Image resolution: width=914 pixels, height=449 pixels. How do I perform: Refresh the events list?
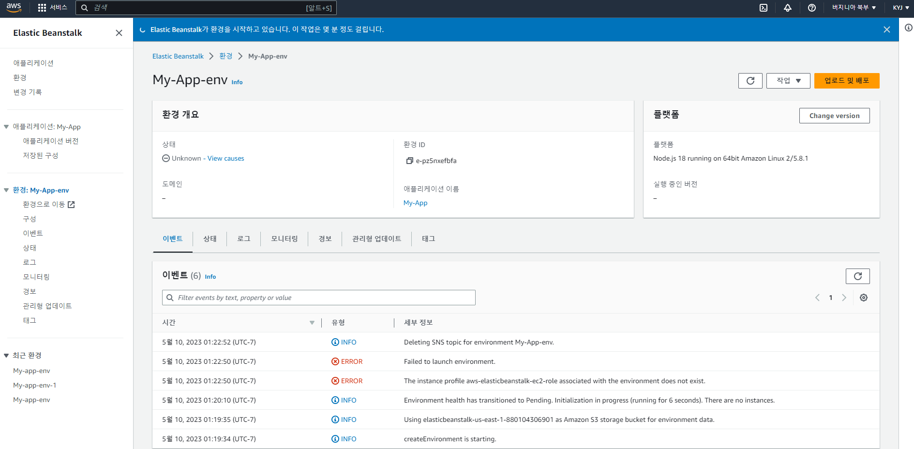[x=858, y=276]
